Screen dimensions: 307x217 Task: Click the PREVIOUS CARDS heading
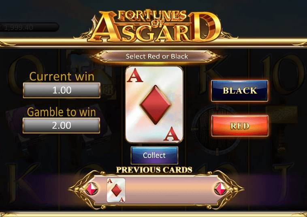click(x=154, y=170)
